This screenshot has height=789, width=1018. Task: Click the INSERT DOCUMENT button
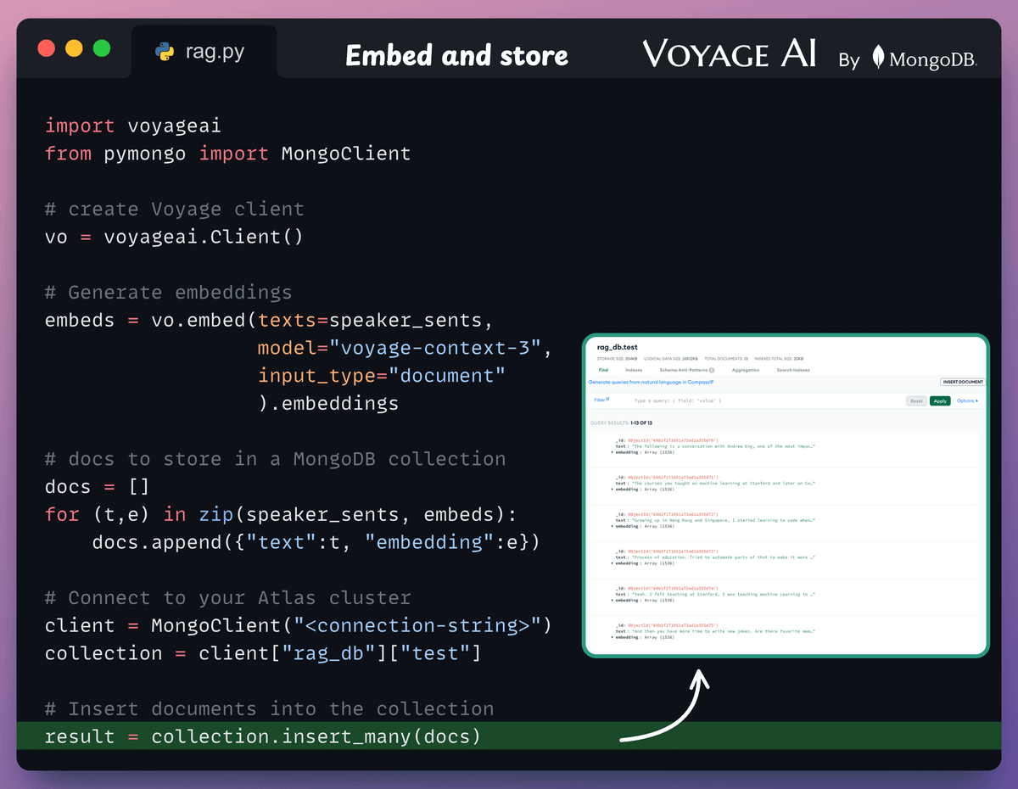pos(963,382)
